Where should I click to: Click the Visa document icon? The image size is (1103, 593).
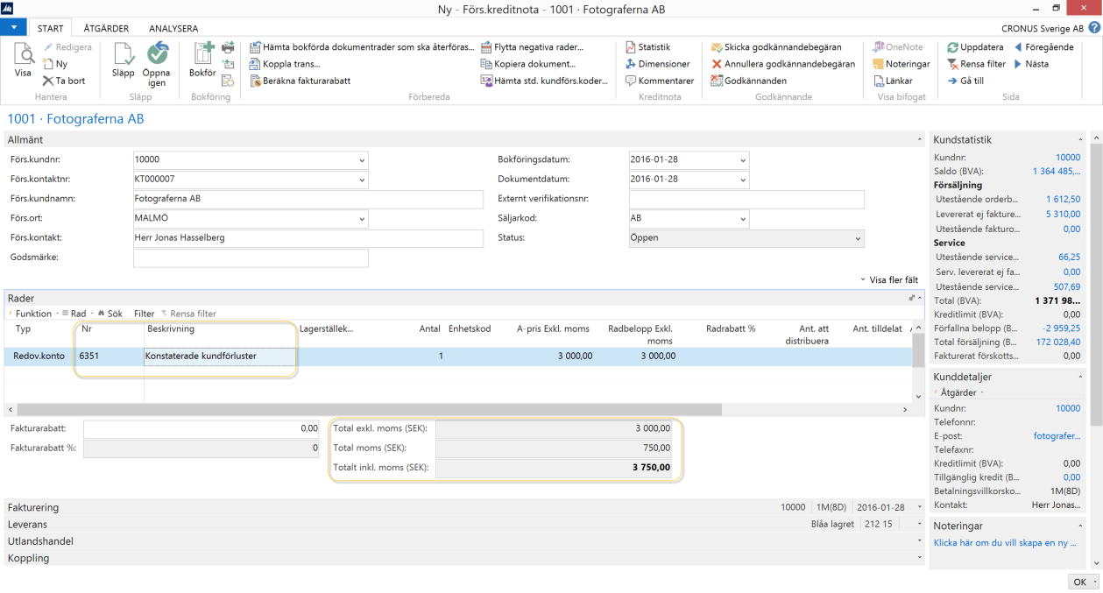click(x=23, y=60)
